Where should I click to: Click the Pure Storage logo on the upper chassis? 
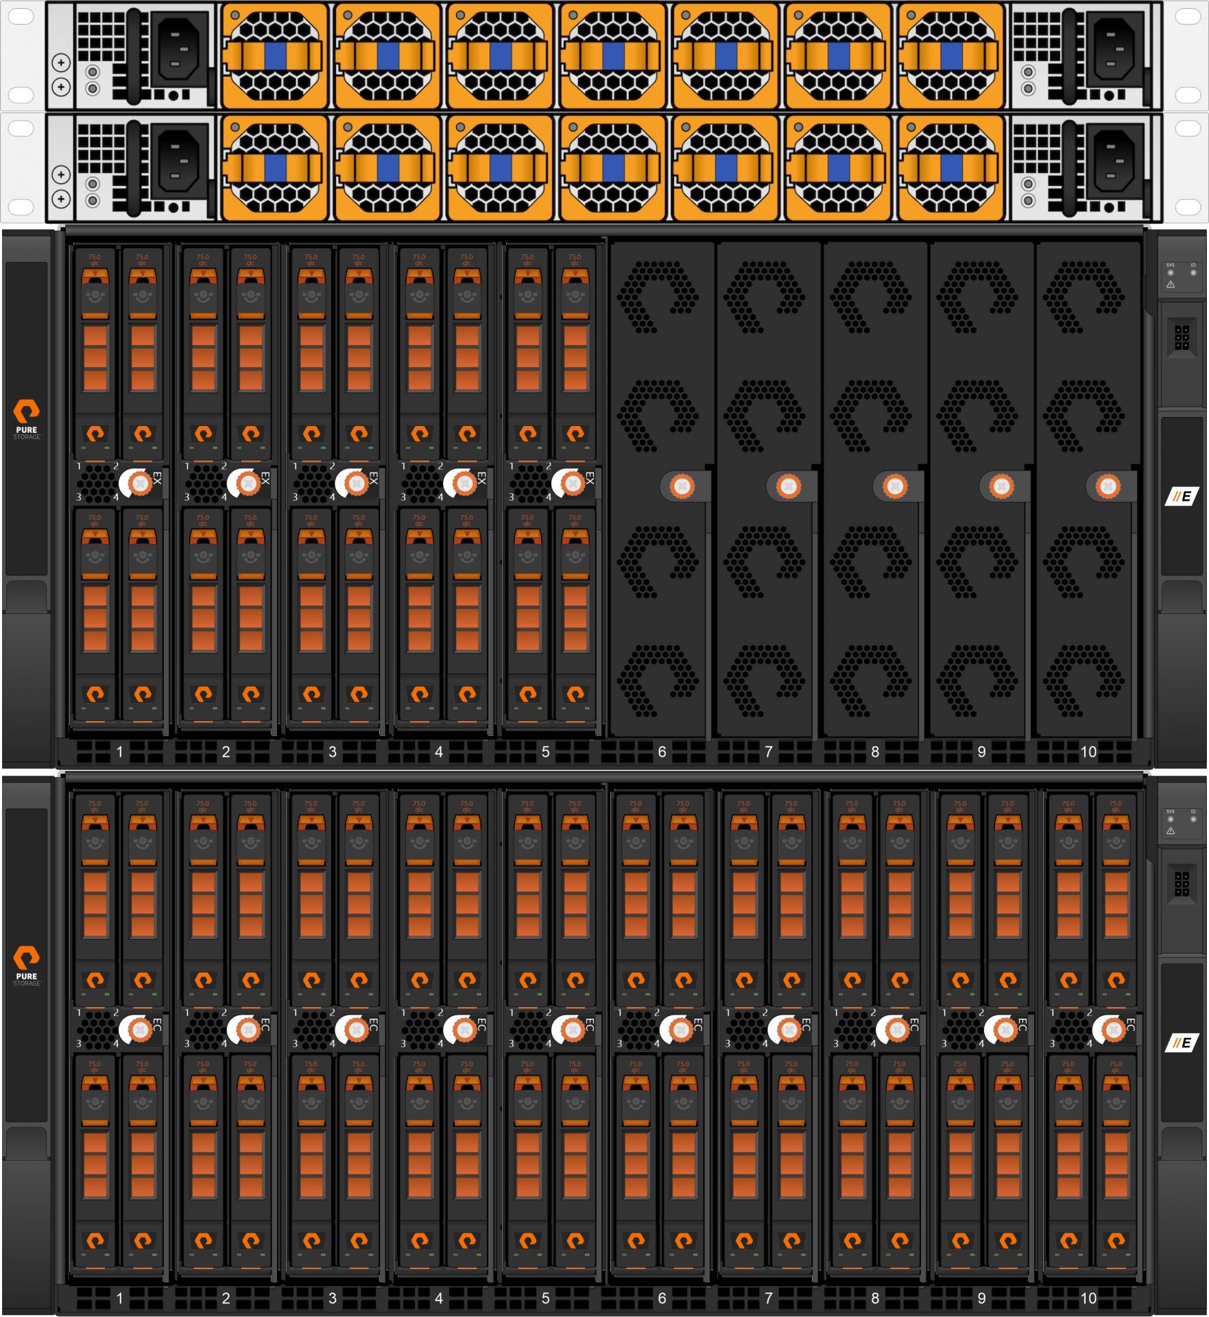point(27,419)
